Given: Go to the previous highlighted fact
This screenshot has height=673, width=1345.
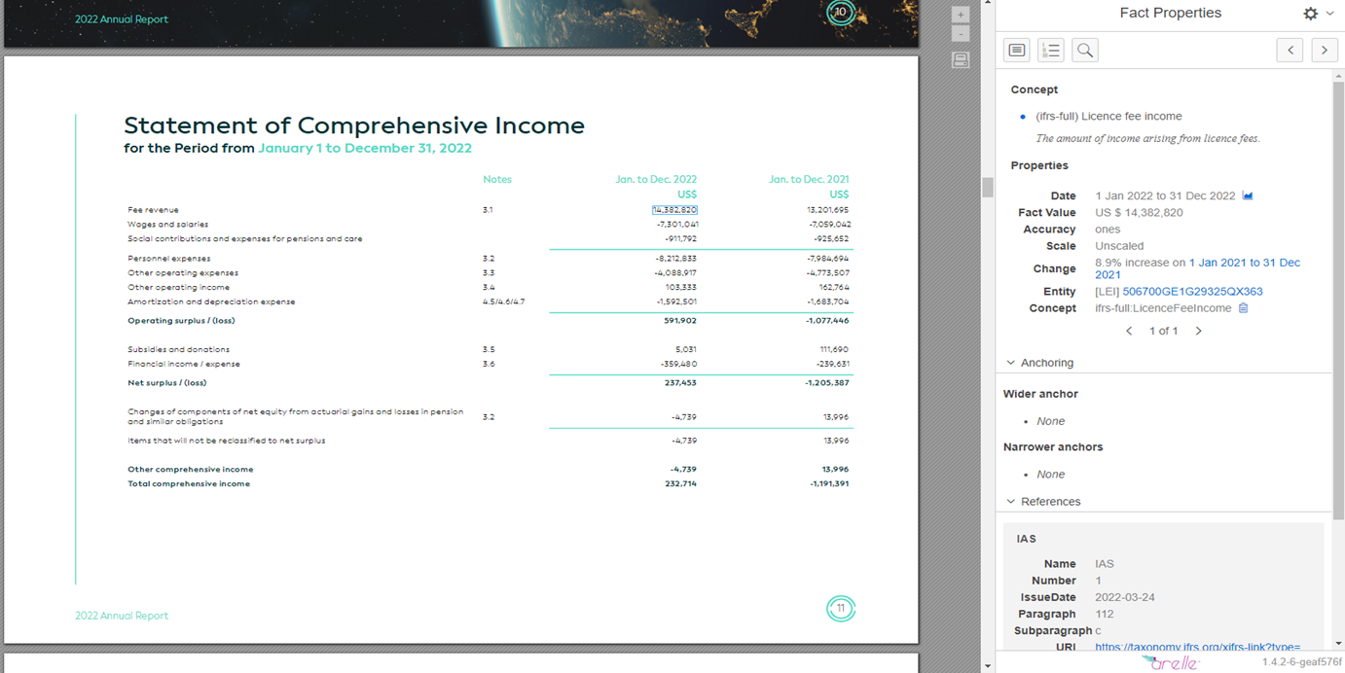Looking at the screenshot, I should (1290, 50).
